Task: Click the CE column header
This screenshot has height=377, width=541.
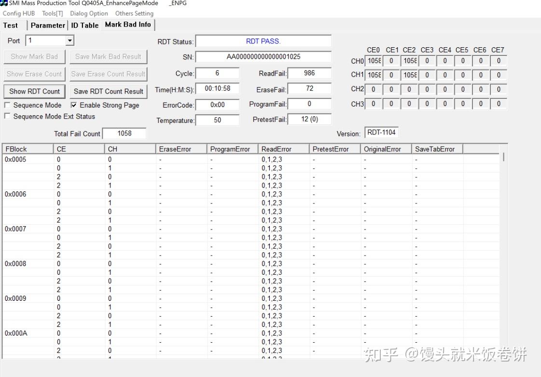Action: click(x=79, y=149)
